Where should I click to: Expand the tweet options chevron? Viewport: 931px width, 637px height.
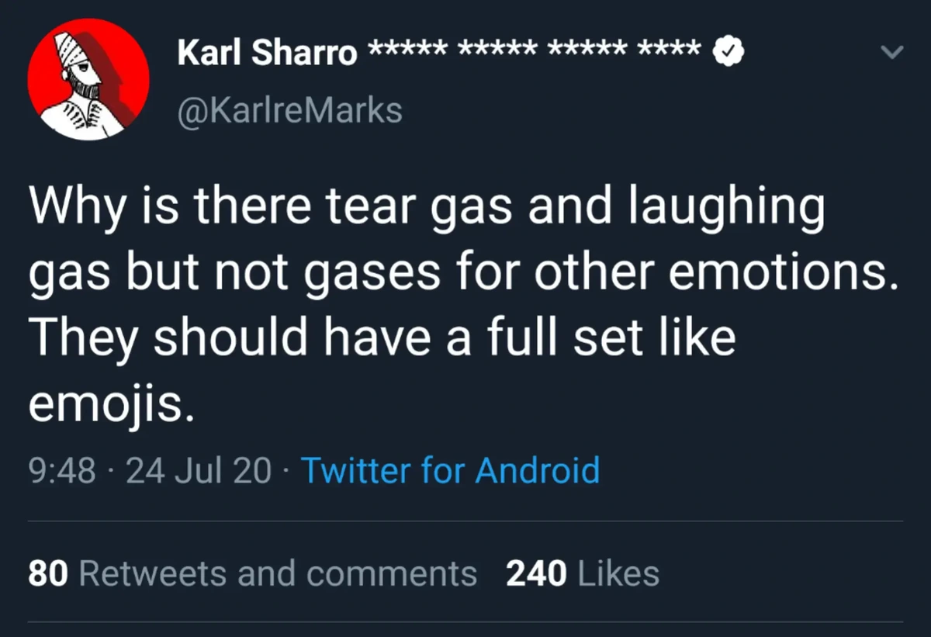pyautogui.click(x=893, y=53)
